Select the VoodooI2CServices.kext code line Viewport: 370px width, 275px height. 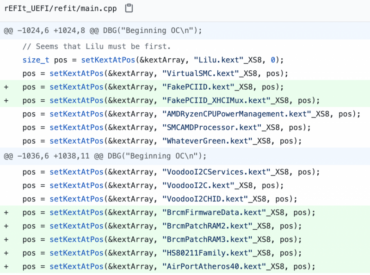171,172
